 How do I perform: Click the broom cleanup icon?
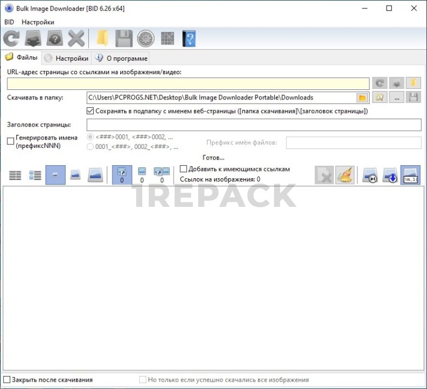pos(344,175)
